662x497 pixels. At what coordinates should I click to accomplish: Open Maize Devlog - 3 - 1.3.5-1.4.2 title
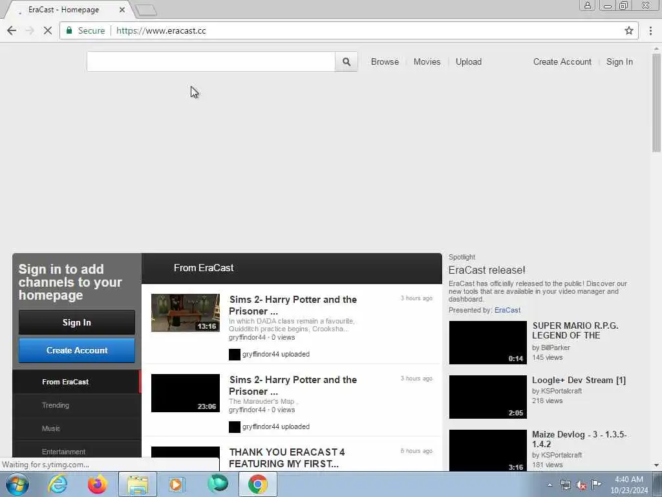579,439
